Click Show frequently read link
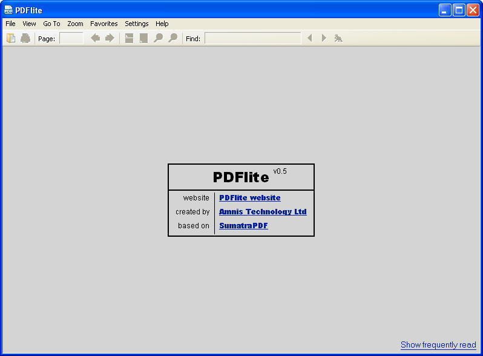 pos(438,344)
